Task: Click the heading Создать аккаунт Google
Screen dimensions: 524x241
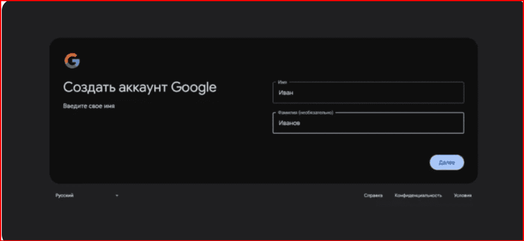Action: coord(140,88)
